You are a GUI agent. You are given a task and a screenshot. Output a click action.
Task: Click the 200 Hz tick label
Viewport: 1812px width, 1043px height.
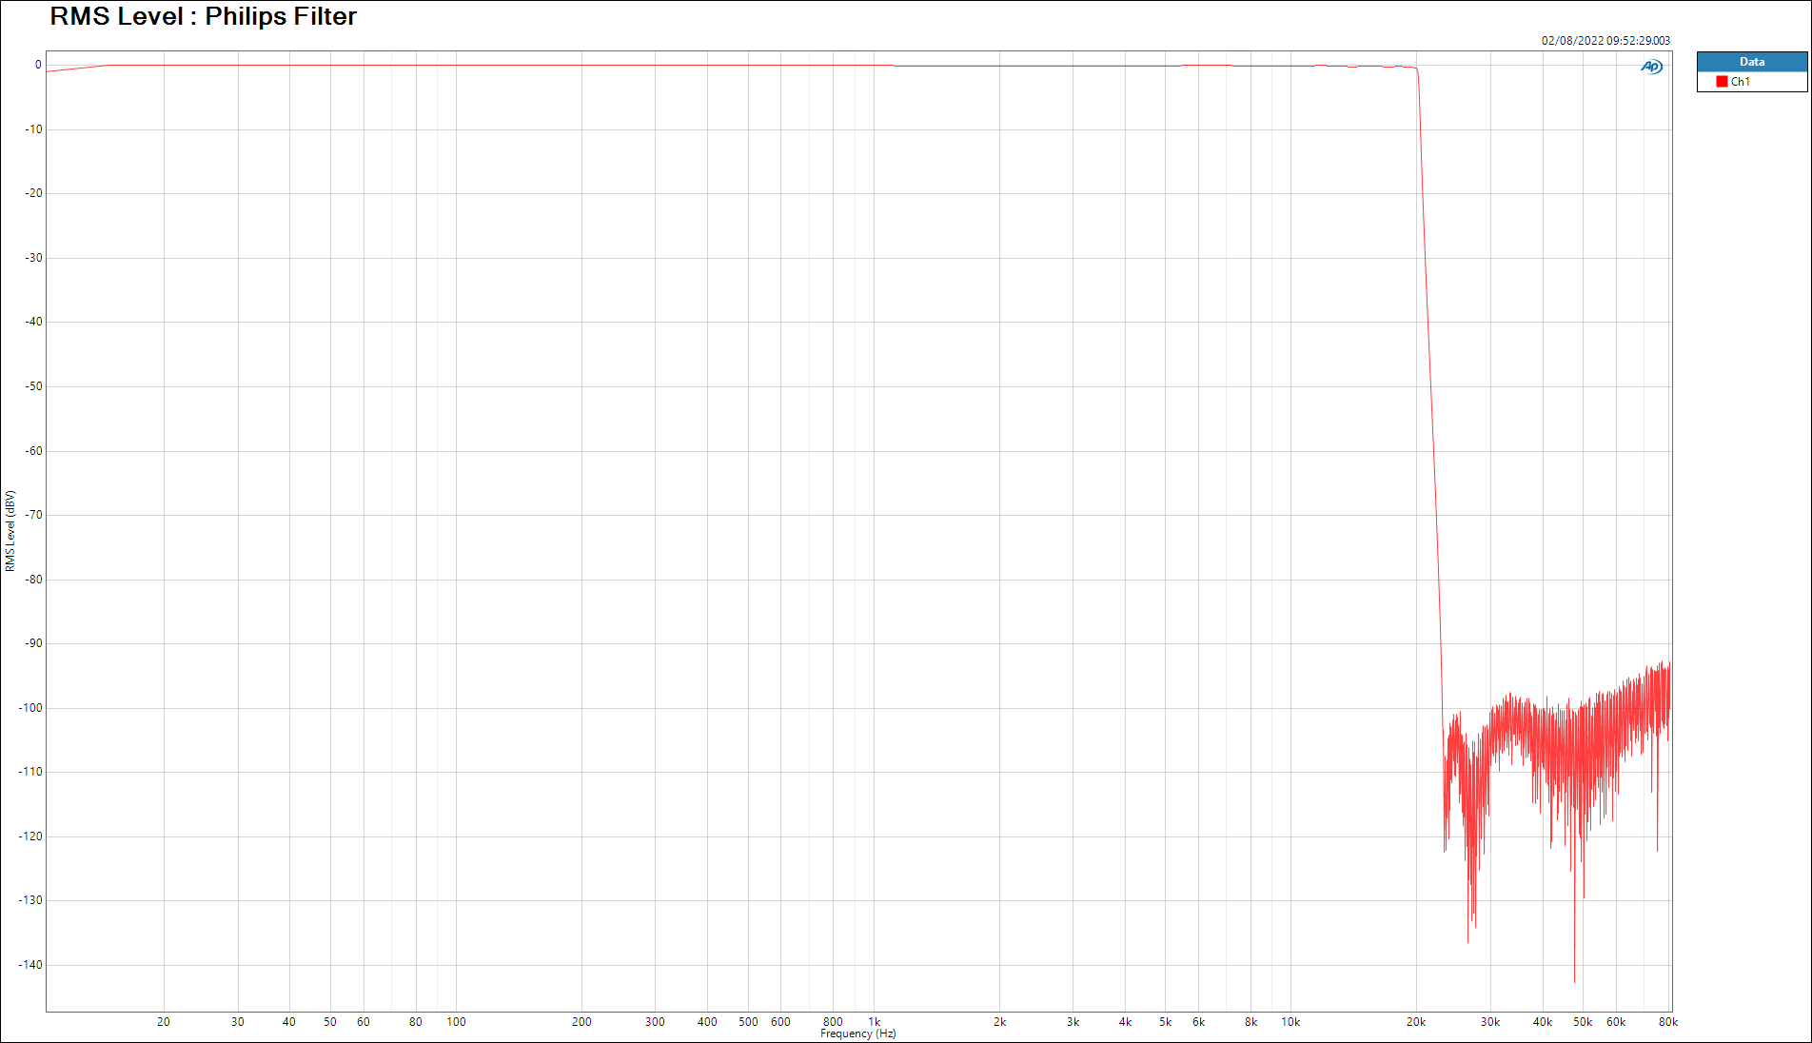[x=581, y=1022]
